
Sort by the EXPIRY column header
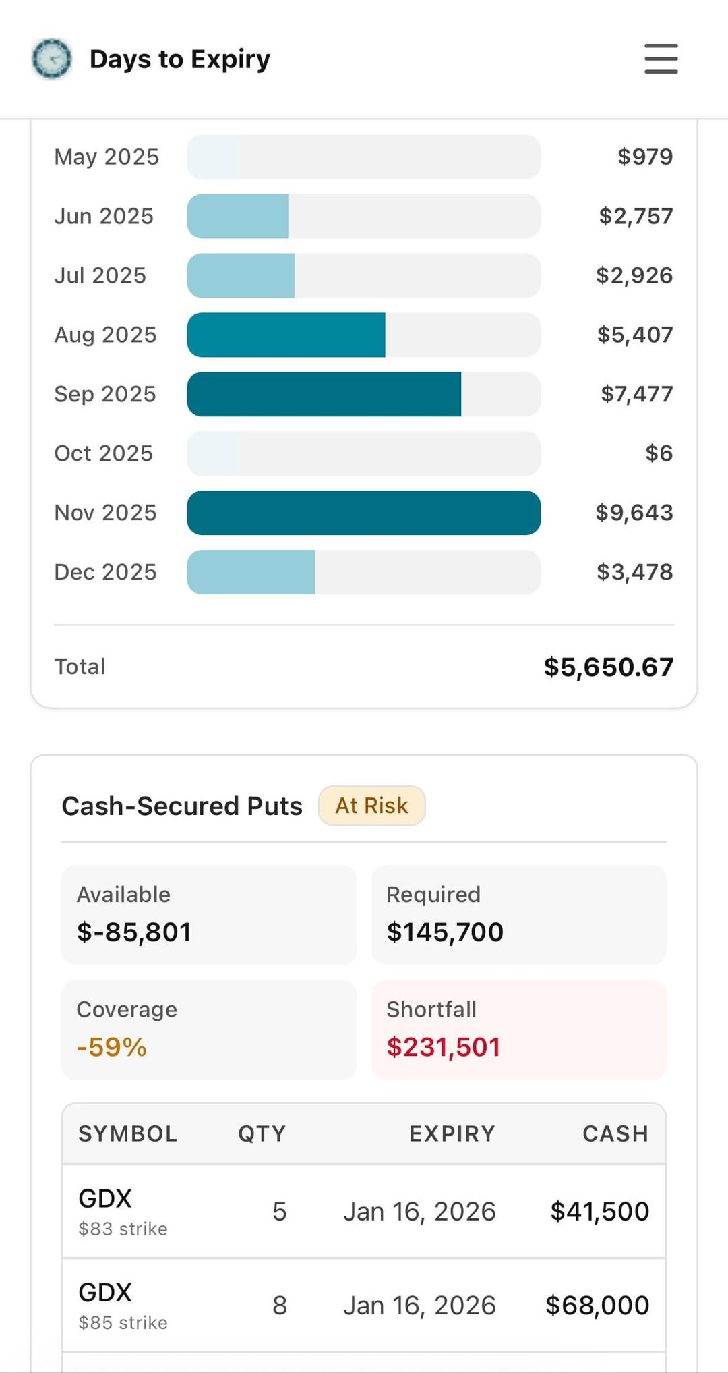point(452,1133)
